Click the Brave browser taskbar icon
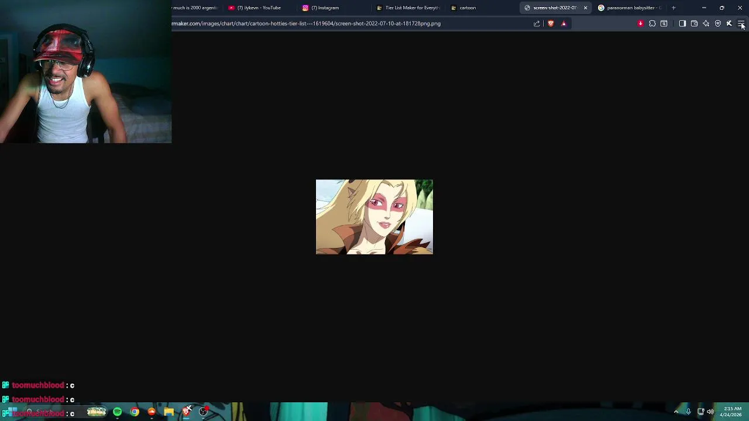This screenshot has height=421, width=749. pos(186,412)
